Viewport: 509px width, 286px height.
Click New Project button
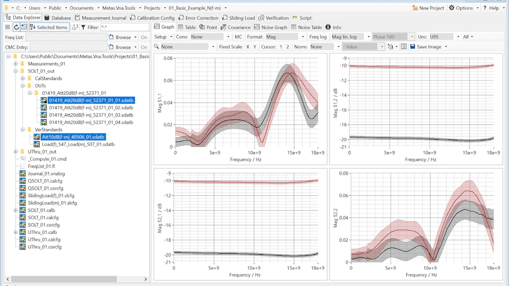tap(428, 8)
